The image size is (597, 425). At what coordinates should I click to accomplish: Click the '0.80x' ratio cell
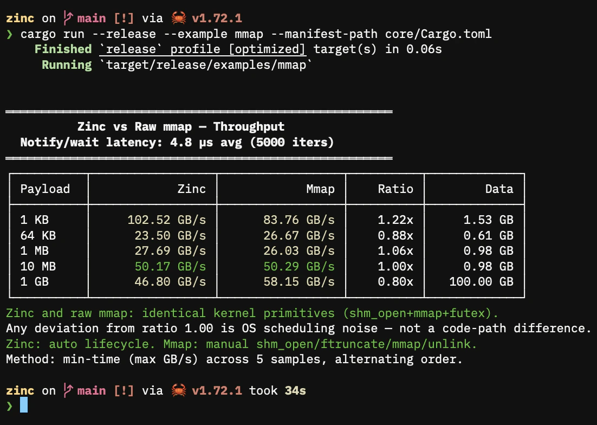(x=395, y=281)
